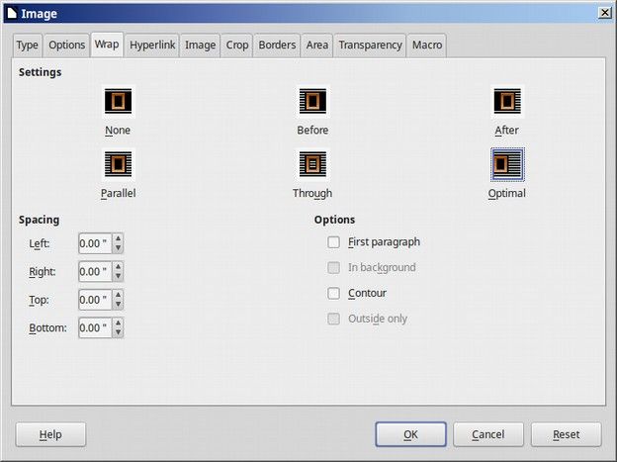The image size is (617, 462).
Task: Click the Cancel button
Action: click(488, 434)
